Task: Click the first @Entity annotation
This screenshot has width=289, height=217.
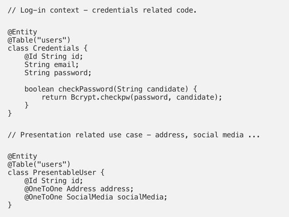Action: 22,32
